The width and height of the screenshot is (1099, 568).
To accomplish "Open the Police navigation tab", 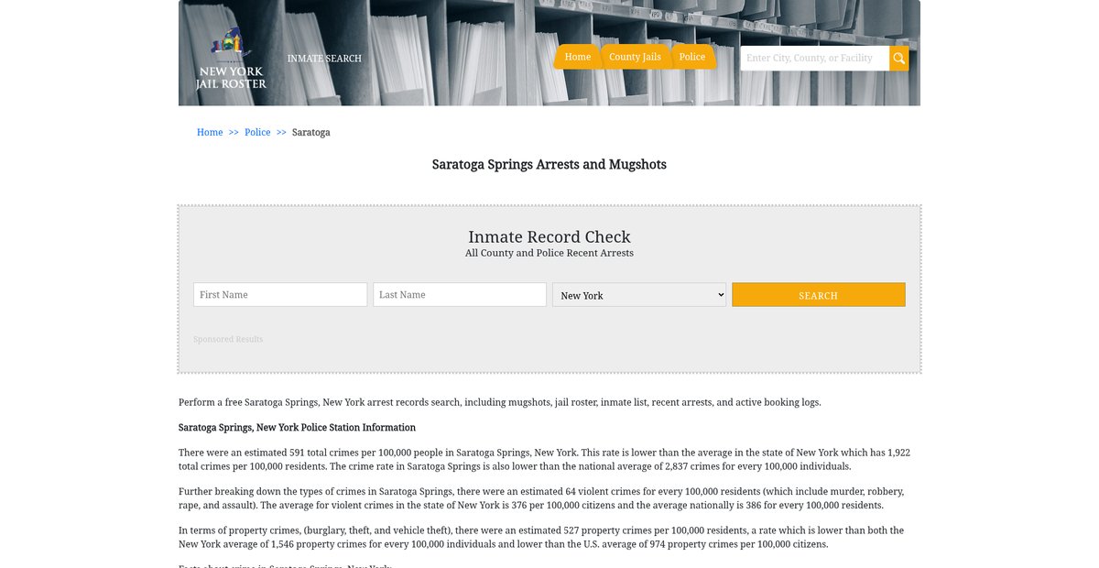I will [692, 57].
